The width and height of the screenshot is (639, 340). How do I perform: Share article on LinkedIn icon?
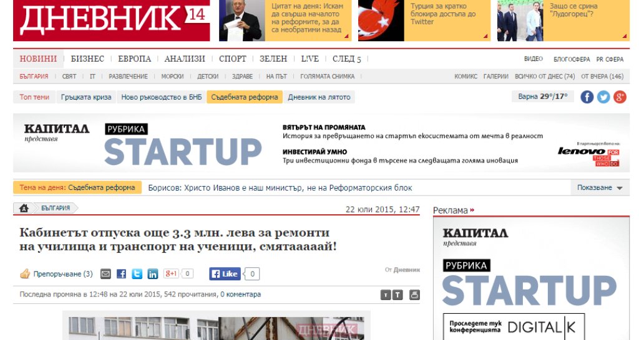coord(152,274)
